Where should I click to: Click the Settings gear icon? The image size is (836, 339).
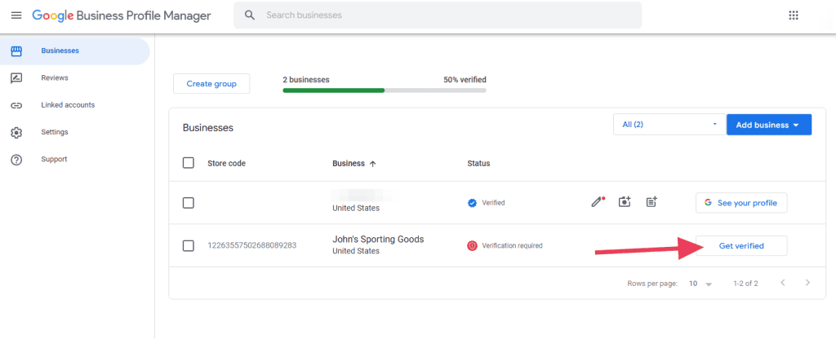16,133
